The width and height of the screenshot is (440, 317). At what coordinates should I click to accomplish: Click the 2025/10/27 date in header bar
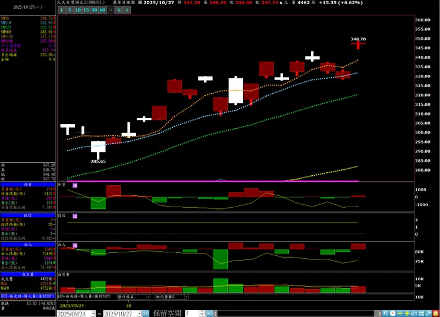pos(159,2)
